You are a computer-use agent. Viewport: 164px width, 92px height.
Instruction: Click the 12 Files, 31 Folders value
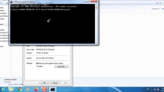point(42,53)
